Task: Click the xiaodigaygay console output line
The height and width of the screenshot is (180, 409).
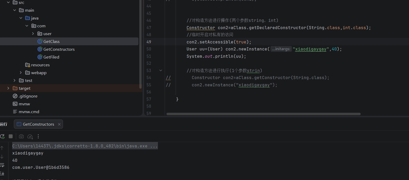Action: [x=28, y=153]
